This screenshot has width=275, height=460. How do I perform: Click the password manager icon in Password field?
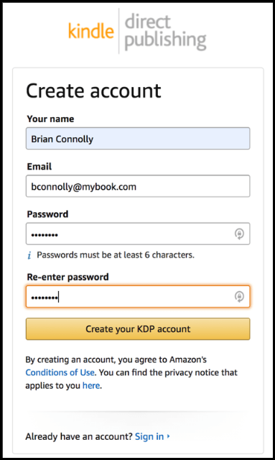[x=239, y=234]
